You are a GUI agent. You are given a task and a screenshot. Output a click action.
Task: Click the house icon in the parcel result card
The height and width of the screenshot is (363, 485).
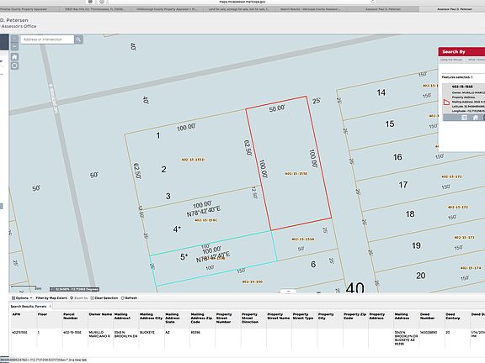476,118
